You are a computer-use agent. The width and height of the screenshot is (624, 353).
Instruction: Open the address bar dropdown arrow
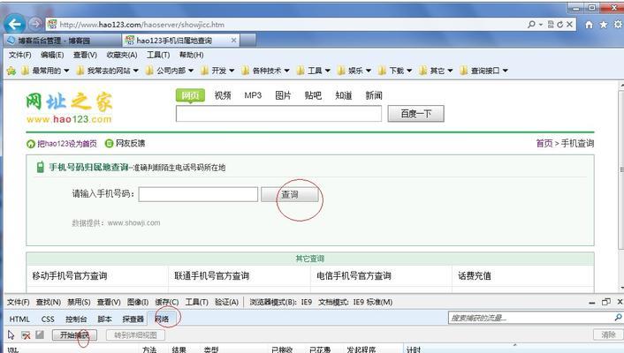pyautogui.click(x=541, y=25)
